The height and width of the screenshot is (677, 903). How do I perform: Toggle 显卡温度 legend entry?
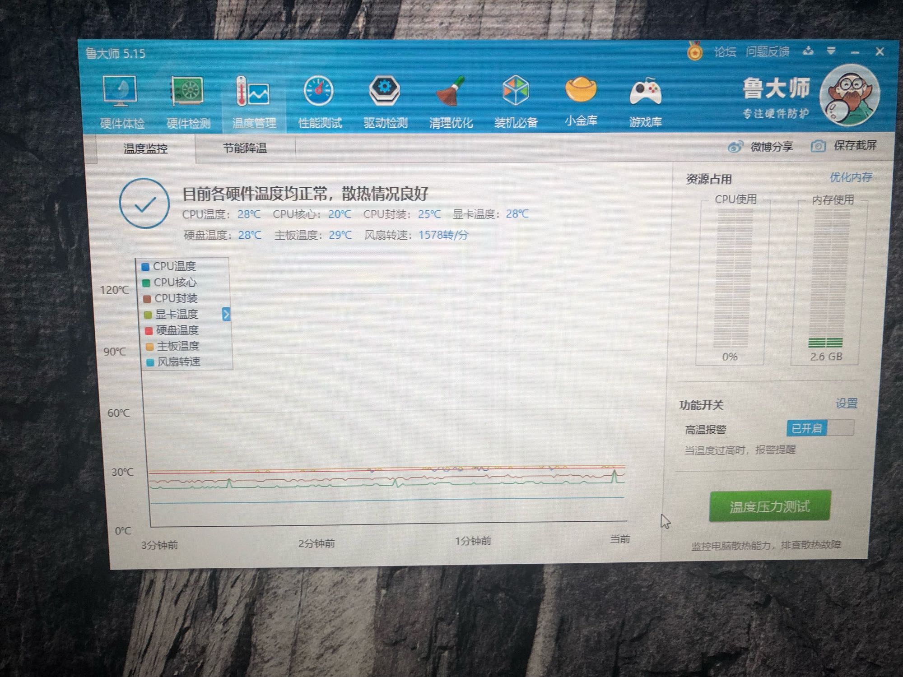point(172,314)
